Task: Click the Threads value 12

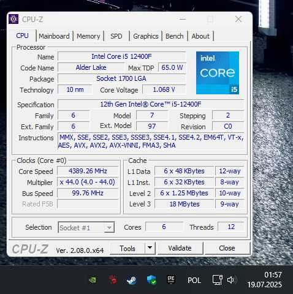Action: coord(231,227)
